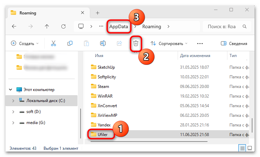Screen dimensions: 260x157
Task: Delete the selected folder with trash icon
Action: pyautogui.click(x=135, y=43)
